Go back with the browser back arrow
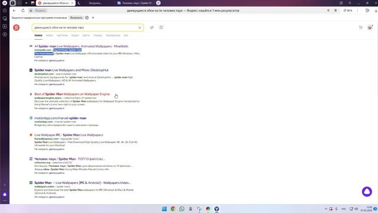The height and width of the screenshot is (213, 378). pos(14,11)
